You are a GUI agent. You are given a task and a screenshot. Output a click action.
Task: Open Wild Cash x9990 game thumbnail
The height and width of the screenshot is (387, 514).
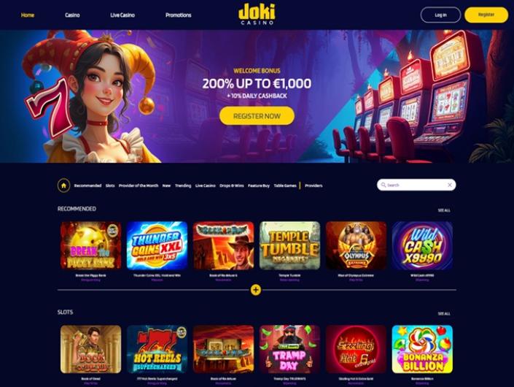pyautogui.click(x=422, y=245)
